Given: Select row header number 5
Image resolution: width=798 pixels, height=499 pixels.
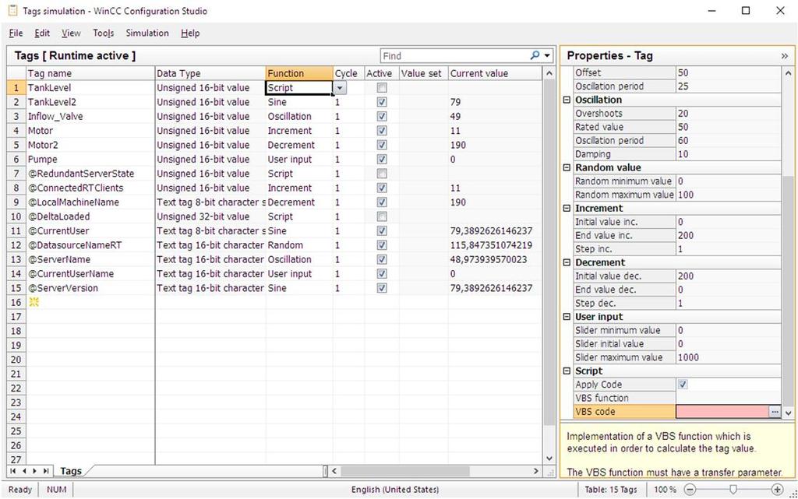Looking at the screenshot, I should click(x=16, y=145).
